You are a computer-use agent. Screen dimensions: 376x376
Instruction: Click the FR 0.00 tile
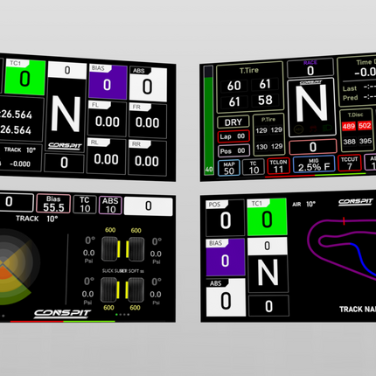[148, 121]
